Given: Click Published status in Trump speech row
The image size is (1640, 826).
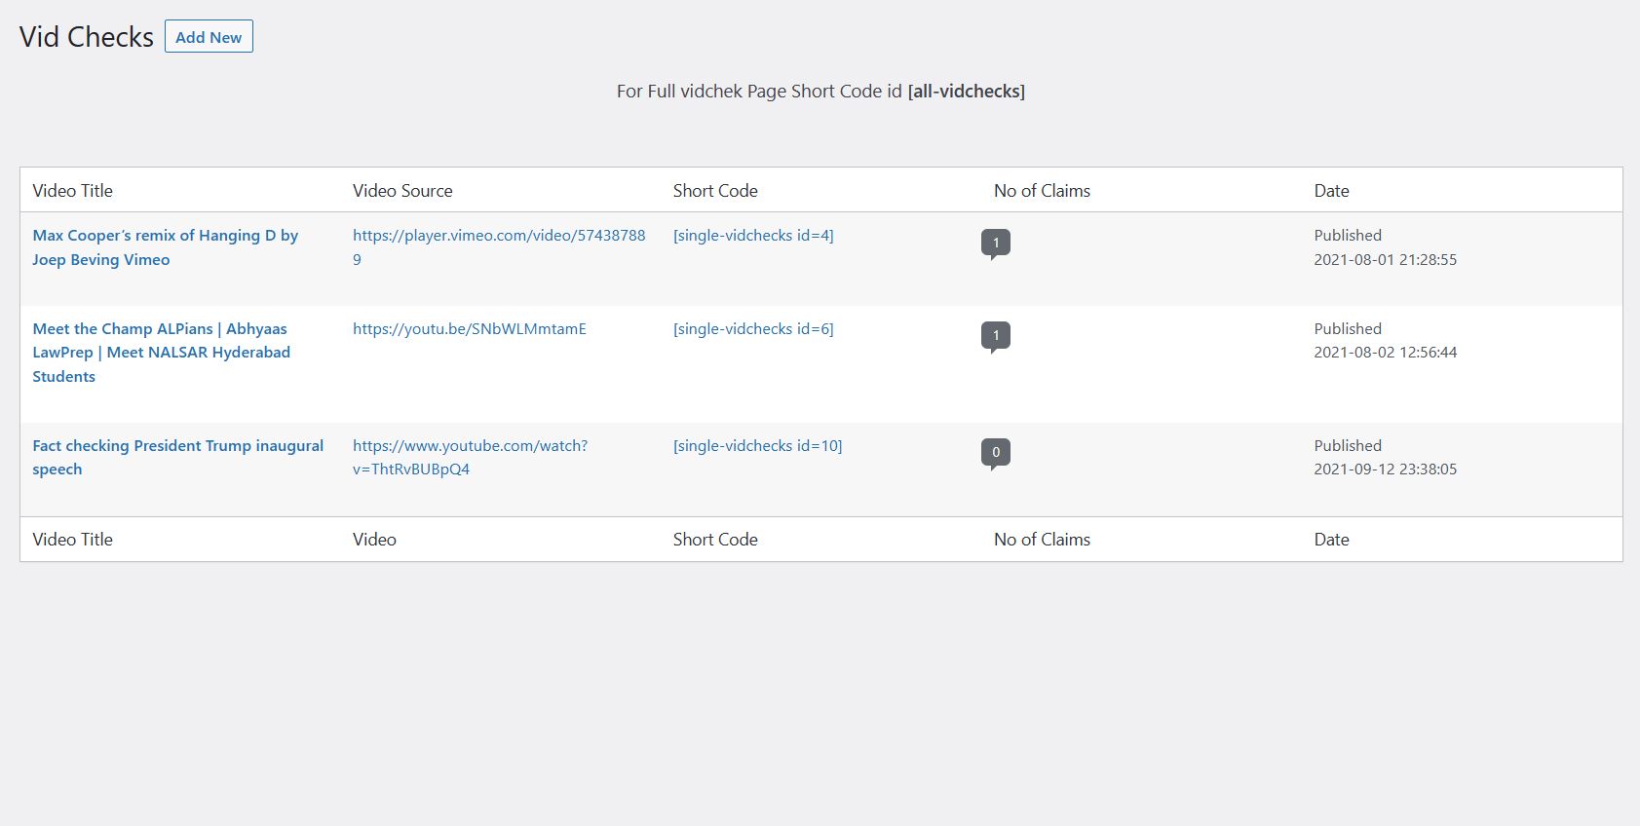Looking at the screenshot, I should coord(1348,446).
